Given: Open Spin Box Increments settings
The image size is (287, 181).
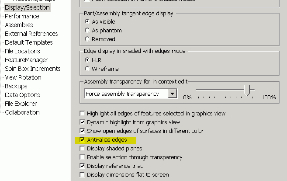Looking at the screenshot, I should pyautogui.click(x=33, y=69).
